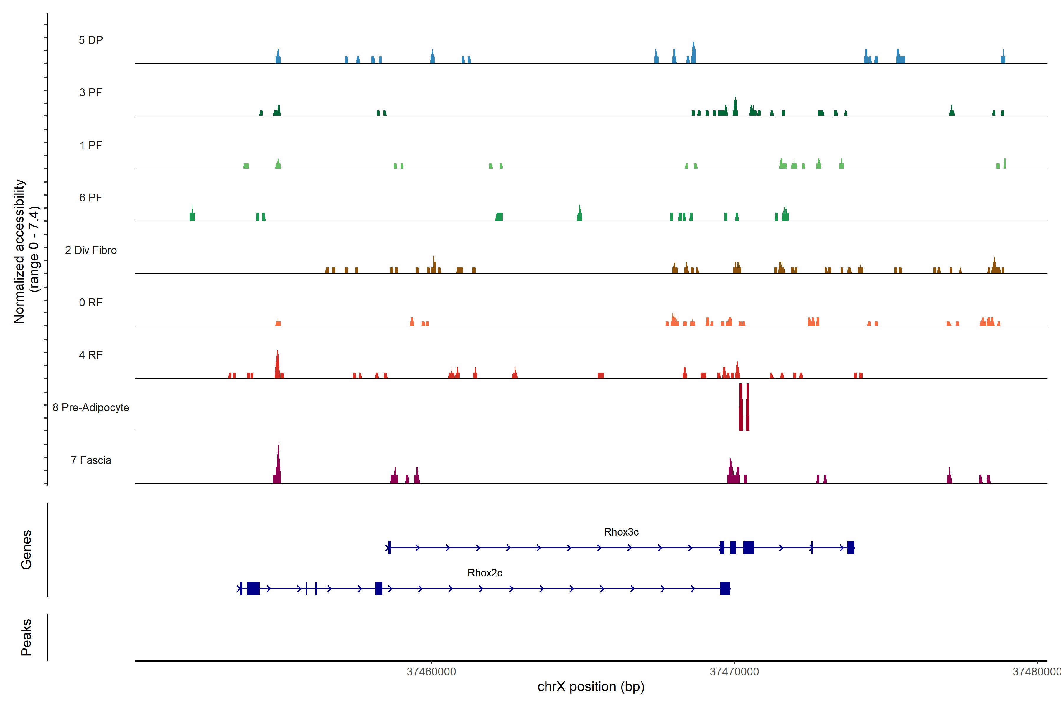Click the 3 PF track label

pyautogui.click(x=91, y=92)
